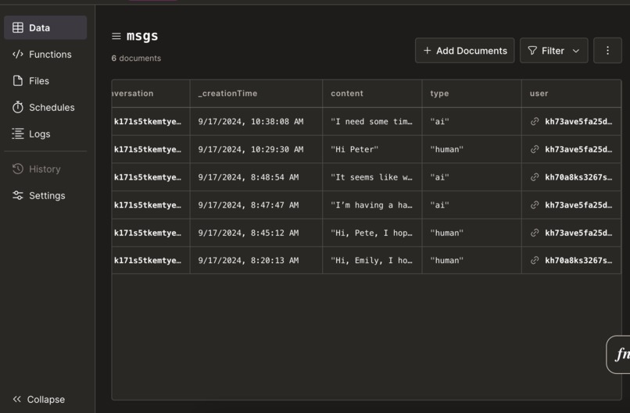Click the type column header
The width and height of the screenshot is (630, 413).
(472, 93)
